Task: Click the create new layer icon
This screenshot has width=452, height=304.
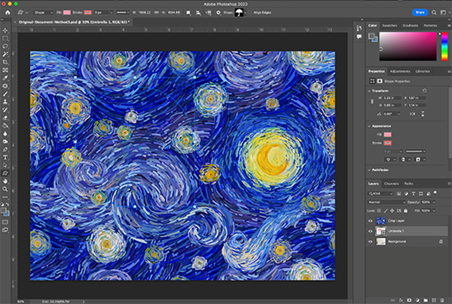Action: 434,300
